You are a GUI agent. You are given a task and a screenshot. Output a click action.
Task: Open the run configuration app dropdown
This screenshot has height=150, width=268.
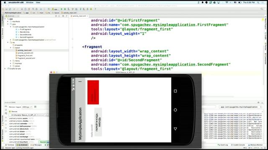[x=56, y=9]
